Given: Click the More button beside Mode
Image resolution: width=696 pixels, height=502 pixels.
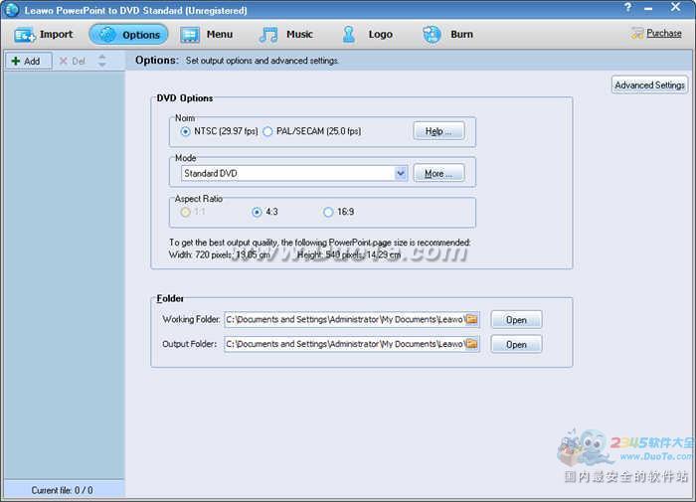Looking at the screenshot, I should (x=438, y=173).
